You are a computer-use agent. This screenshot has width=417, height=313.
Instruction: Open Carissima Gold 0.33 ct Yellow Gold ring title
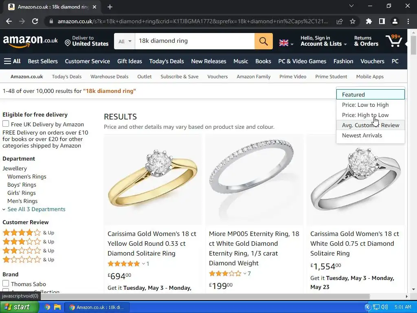(x=151, y=244)
